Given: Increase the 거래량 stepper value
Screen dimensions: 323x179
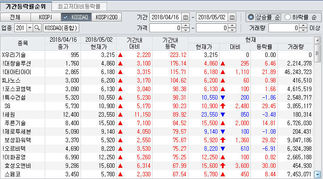Looking at the screenshot, I should (303, 26).
